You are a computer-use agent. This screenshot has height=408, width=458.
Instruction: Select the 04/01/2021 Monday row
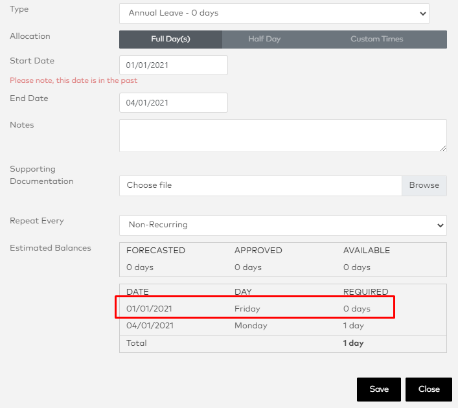coord(282,326)
